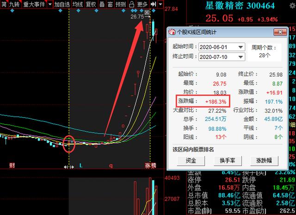This screenshot has width=296, height=215.
Task: Click stock title 星徽精密 300464
Action: [x=240, y=6]
